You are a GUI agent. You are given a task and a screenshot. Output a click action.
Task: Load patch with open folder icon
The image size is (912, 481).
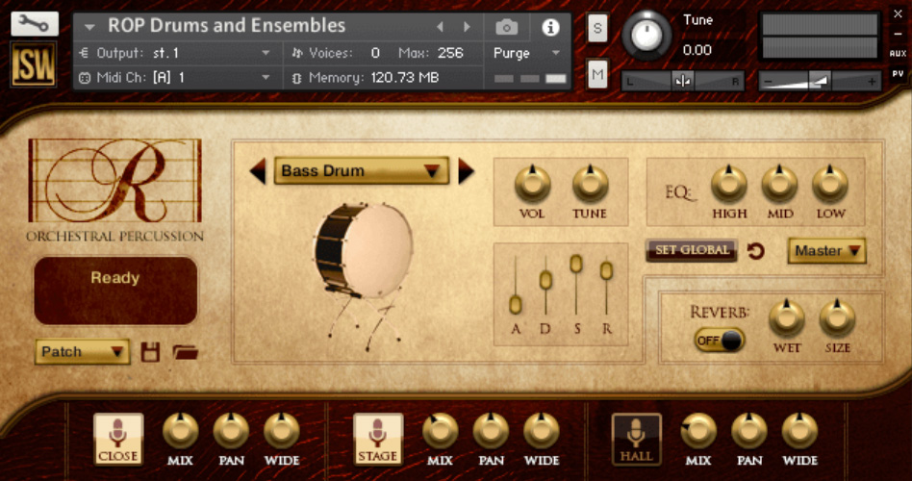click(x=186, y=352)
